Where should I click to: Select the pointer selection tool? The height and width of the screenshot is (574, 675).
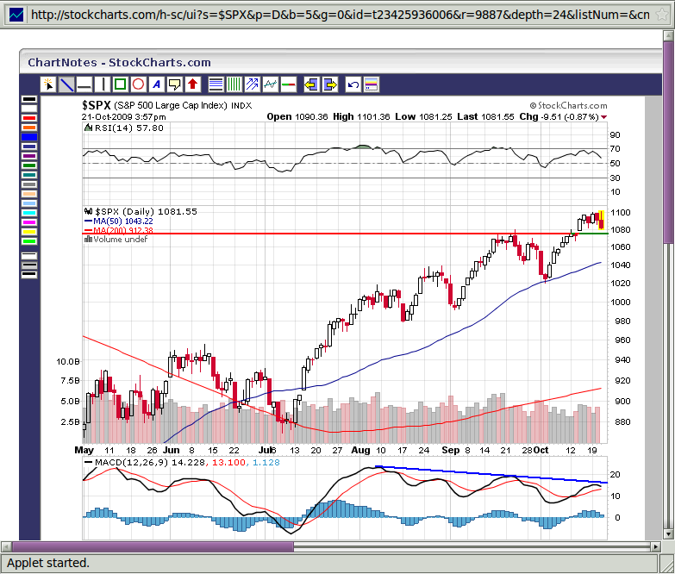48,84
